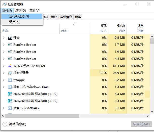Switch to the 服务 tab
The image size is (154, 132).
tap(78, 17)
